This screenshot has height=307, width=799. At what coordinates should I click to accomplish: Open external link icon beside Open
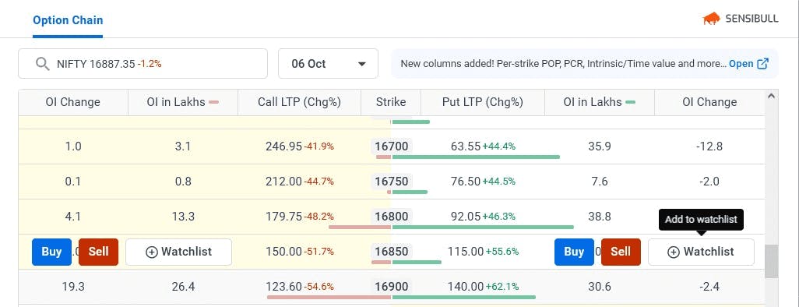(763, 64)
